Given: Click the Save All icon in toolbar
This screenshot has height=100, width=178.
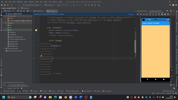Looking at the screenshot, I should 5,5.
